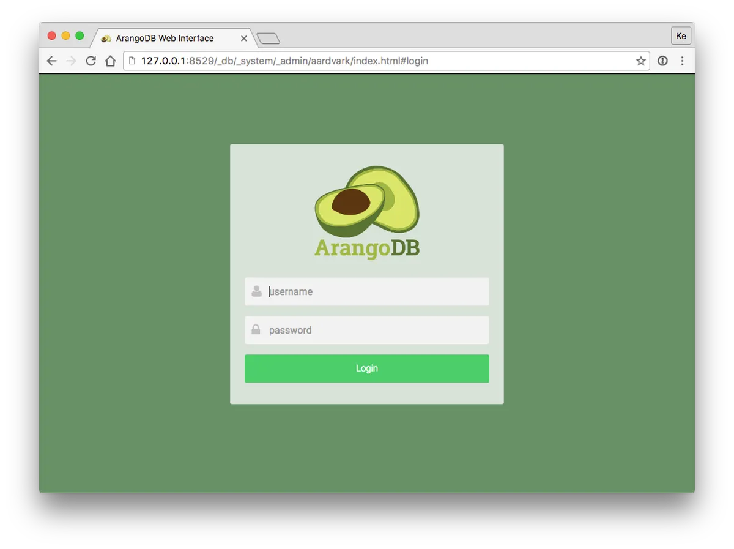Open Chrome's three-dot menu

click(x=682, y=61)
